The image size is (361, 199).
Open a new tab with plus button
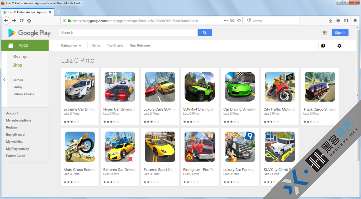[58, 12]
